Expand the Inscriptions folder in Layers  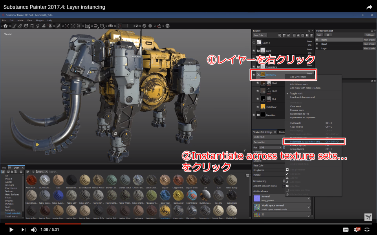pos(258,67)
